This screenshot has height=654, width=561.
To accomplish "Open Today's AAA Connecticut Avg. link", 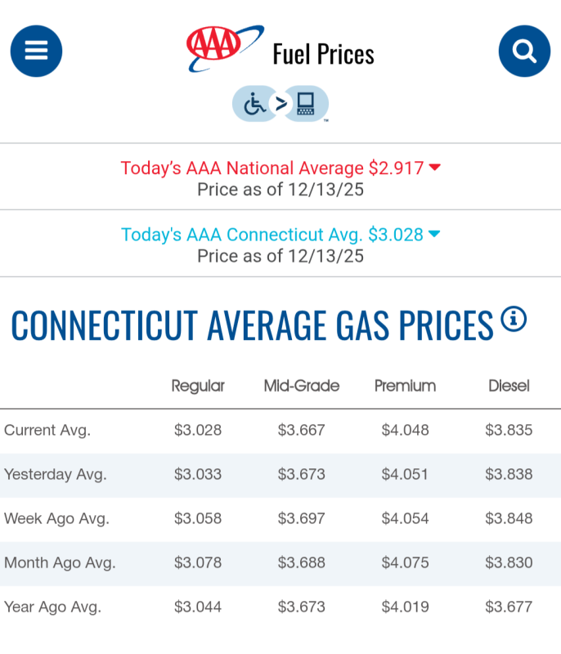I will coord(272,235).
